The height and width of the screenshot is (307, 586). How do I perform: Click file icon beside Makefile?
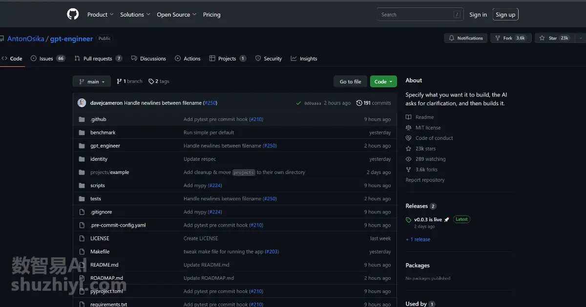(x=82, y=251)
